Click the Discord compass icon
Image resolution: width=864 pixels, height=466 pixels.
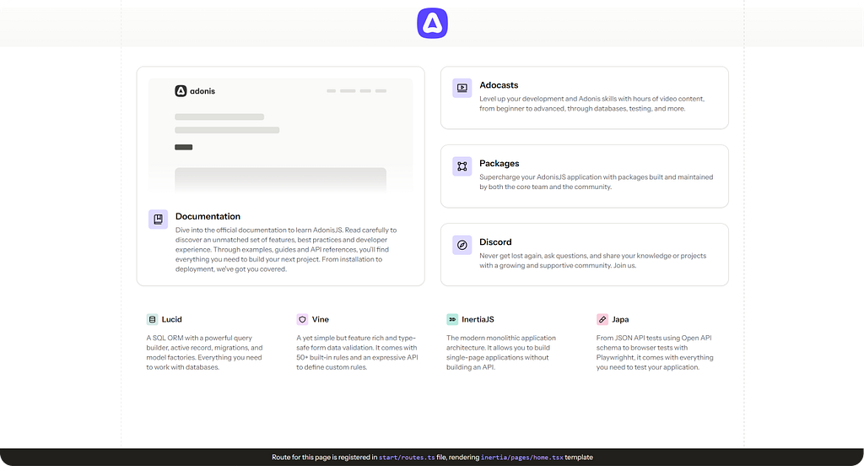462,245
